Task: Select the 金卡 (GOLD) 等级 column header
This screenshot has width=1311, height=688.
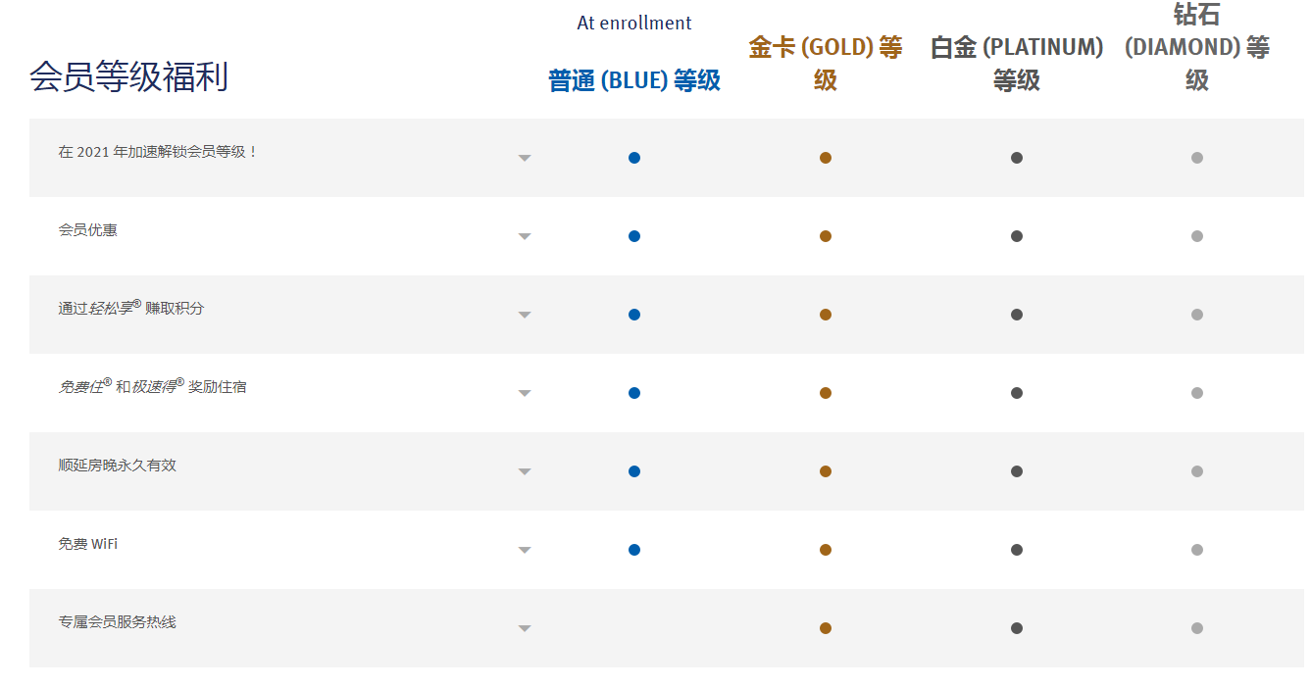Action: (x=826, y=64)
